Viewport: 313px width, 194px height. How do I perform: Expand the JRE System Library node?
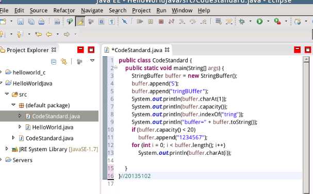tap(7, 149)
